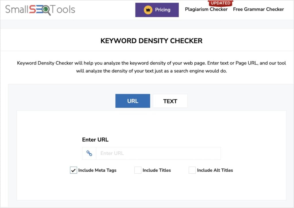Open the Plagiarism Checker page
This screenshot has width=294, height=208.
tap(206, 9)
